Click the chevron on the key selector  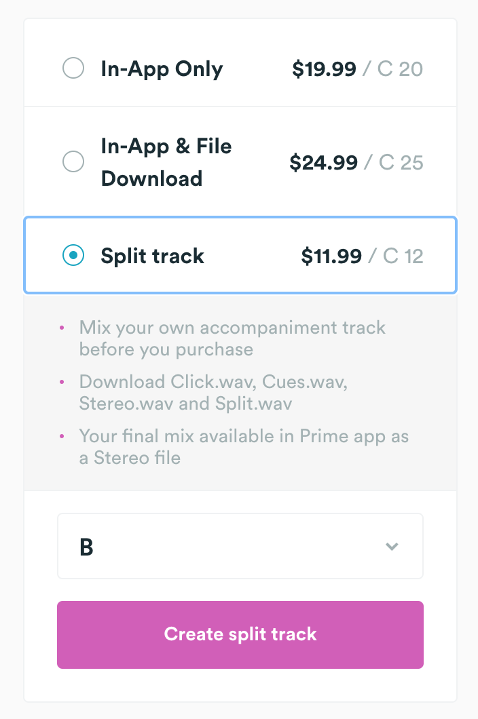pos(391,545)
